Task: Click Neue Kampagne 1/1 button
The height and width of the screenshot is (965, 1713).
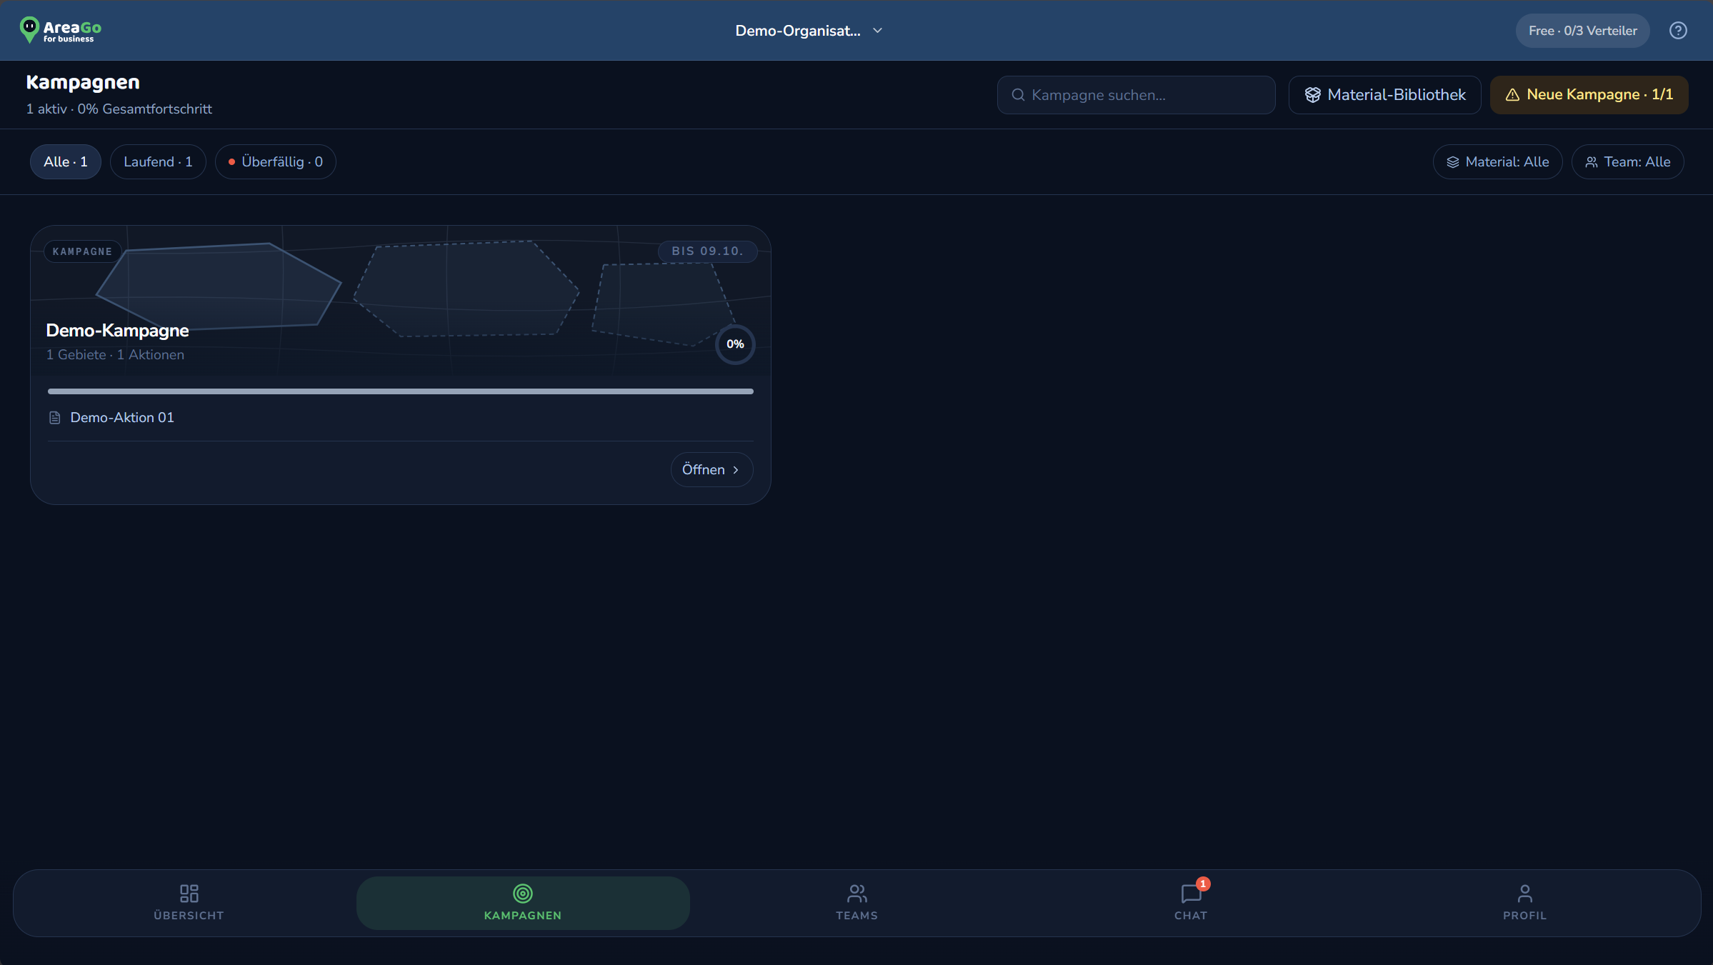Action: point(1589,95)
